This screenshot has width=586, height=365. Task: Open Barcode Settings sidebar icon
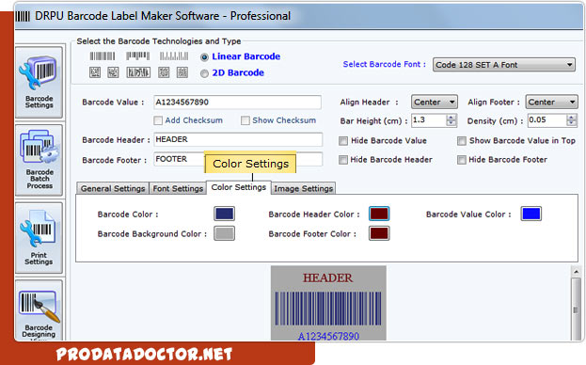pyautogui.click(x=39, y=82)
